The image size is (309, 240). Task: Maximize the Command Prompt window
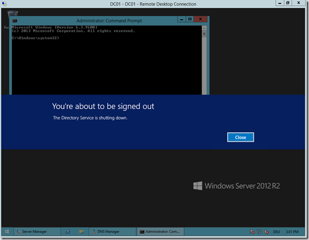tap(189, 19)
